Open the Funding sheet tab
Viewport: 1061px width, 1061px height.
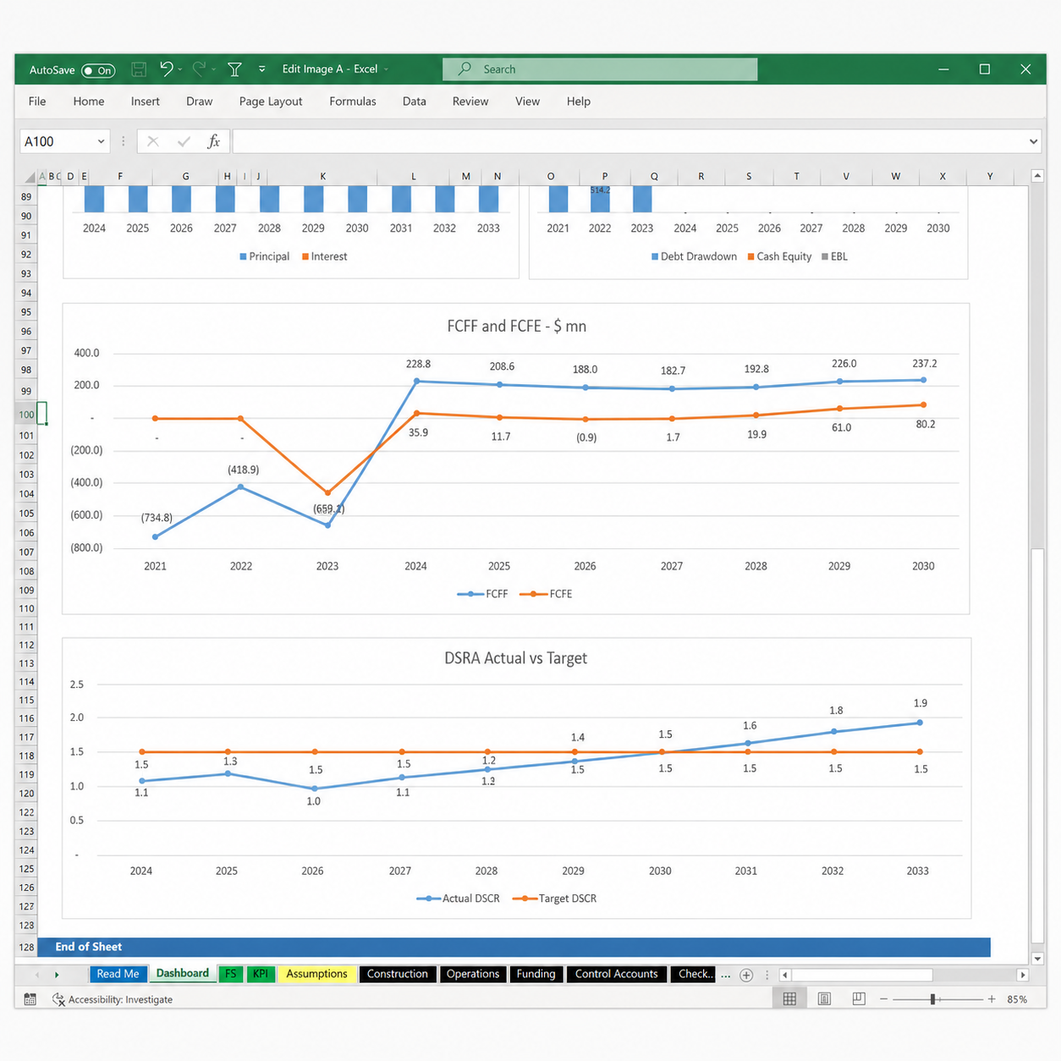[536, 974]
